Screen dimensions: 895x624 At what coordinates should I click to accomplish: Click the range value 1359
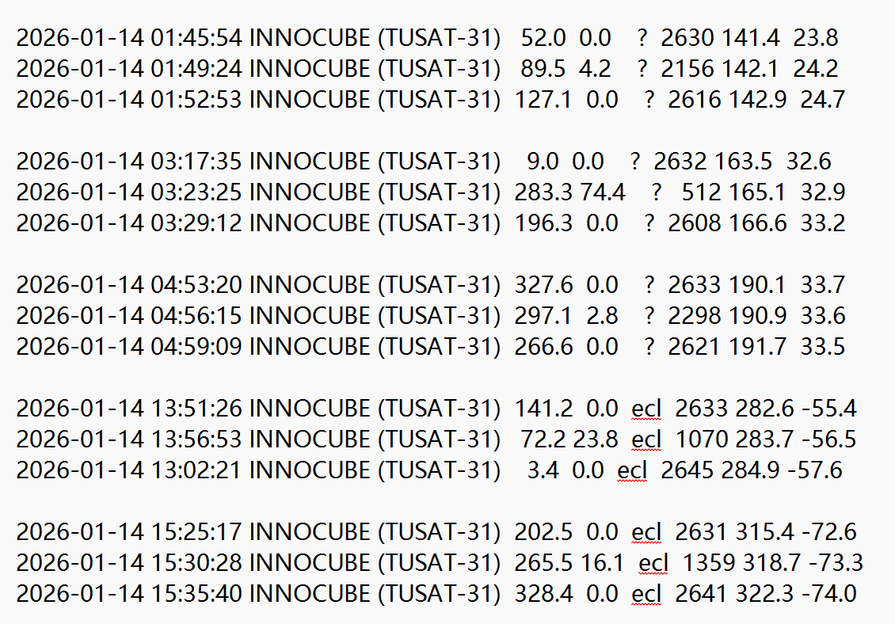point(709,563)
